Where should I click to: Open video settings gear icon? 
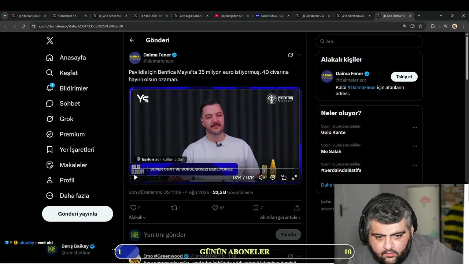pyautogui.click(x=273, y=177)
